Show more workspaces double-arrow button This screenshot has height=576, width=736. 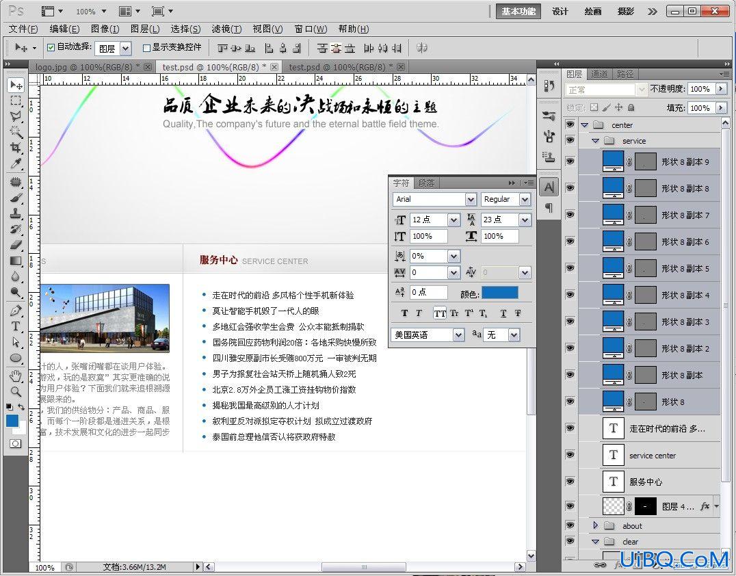click(x=653, y=11)
